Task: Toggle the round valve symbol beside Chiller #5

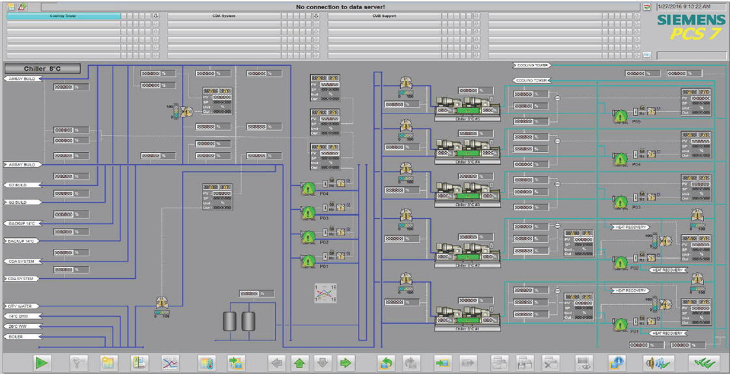Action: 557,97
